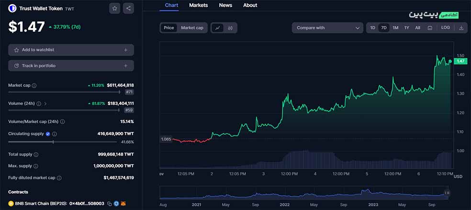Viewport: 471px width, 210px height.
Task: Switch chart to line view icon
Action: (217, 28)
